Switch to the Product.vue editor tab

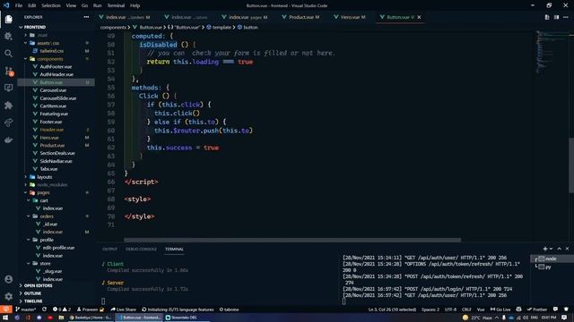300,17
